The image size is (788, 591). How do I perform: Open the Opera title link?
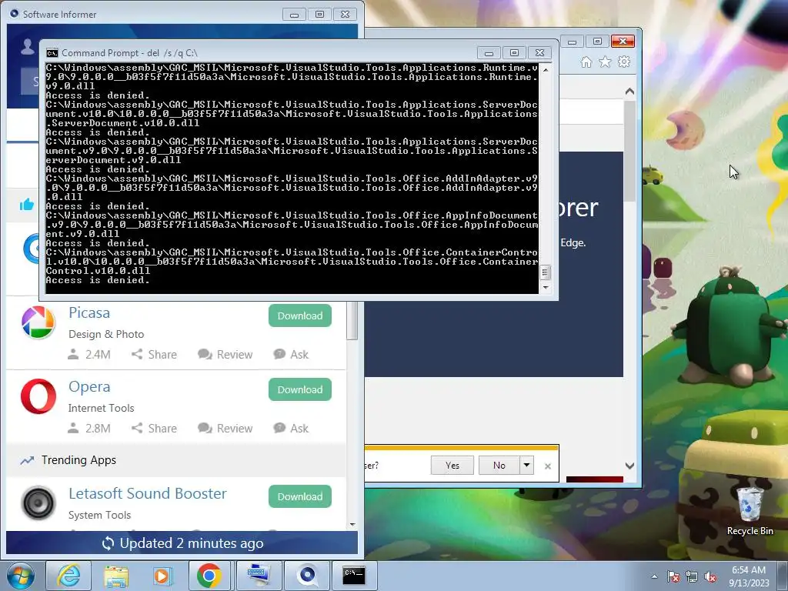click(89, 386)
